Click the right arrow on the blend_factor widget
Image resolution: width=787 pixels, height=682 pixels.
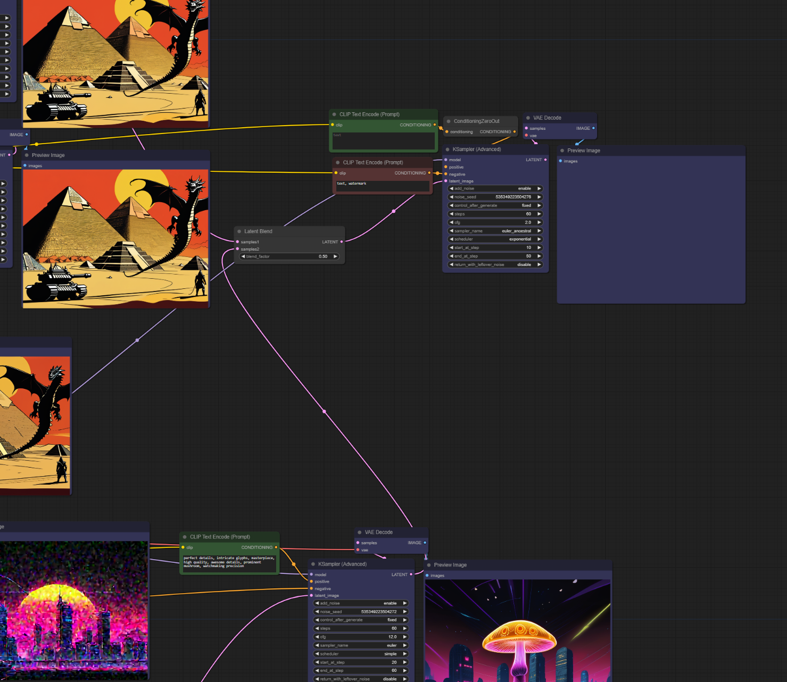click(x=335, y=256)
